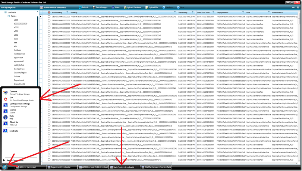Filter the EventTickCount column
This screenshot has width=302, height=171.
[213, 13]
